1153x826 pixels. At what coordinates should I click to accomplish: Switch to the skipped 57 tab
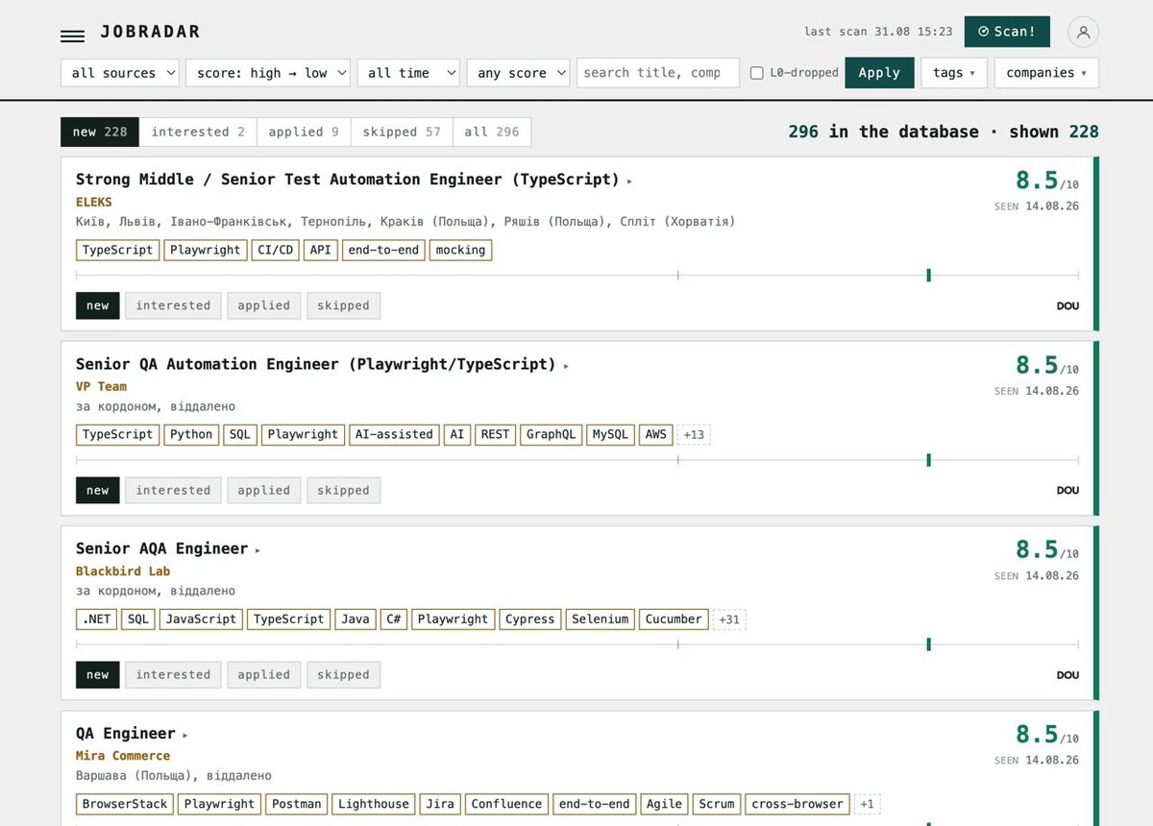coord(402,133)
